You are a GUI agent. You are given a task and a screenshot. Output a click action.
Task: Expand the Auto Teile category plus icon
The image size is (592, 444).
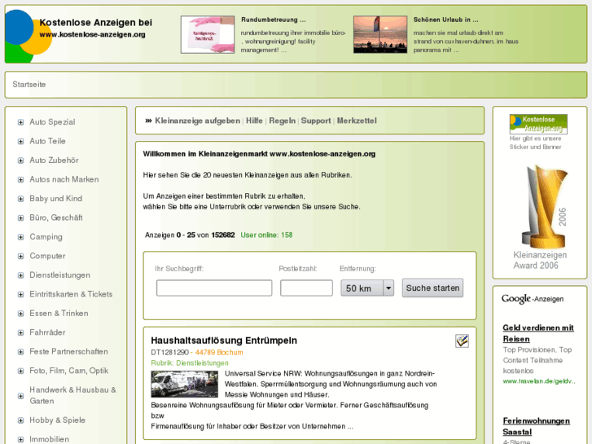pyautogui.click(x=21, y=141)
